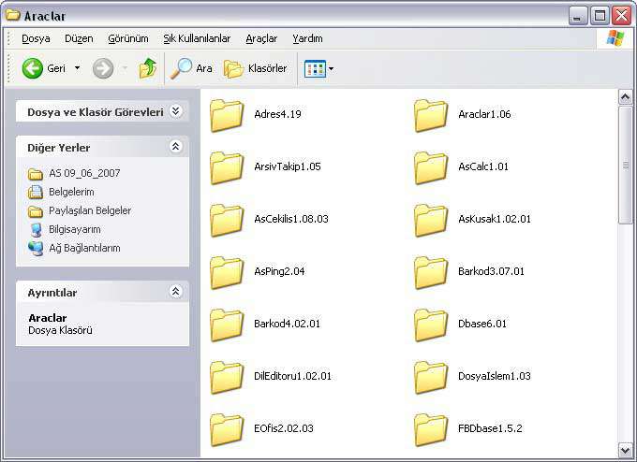Collapse the Diğer Yerler panel
Viewport: 637px width, 462px height.
[x=175, y=147]
